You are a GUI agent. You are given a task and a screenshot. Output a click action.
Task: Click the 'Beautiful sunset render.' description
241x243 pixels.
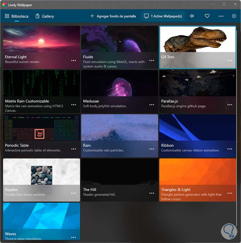pos(22,62)
